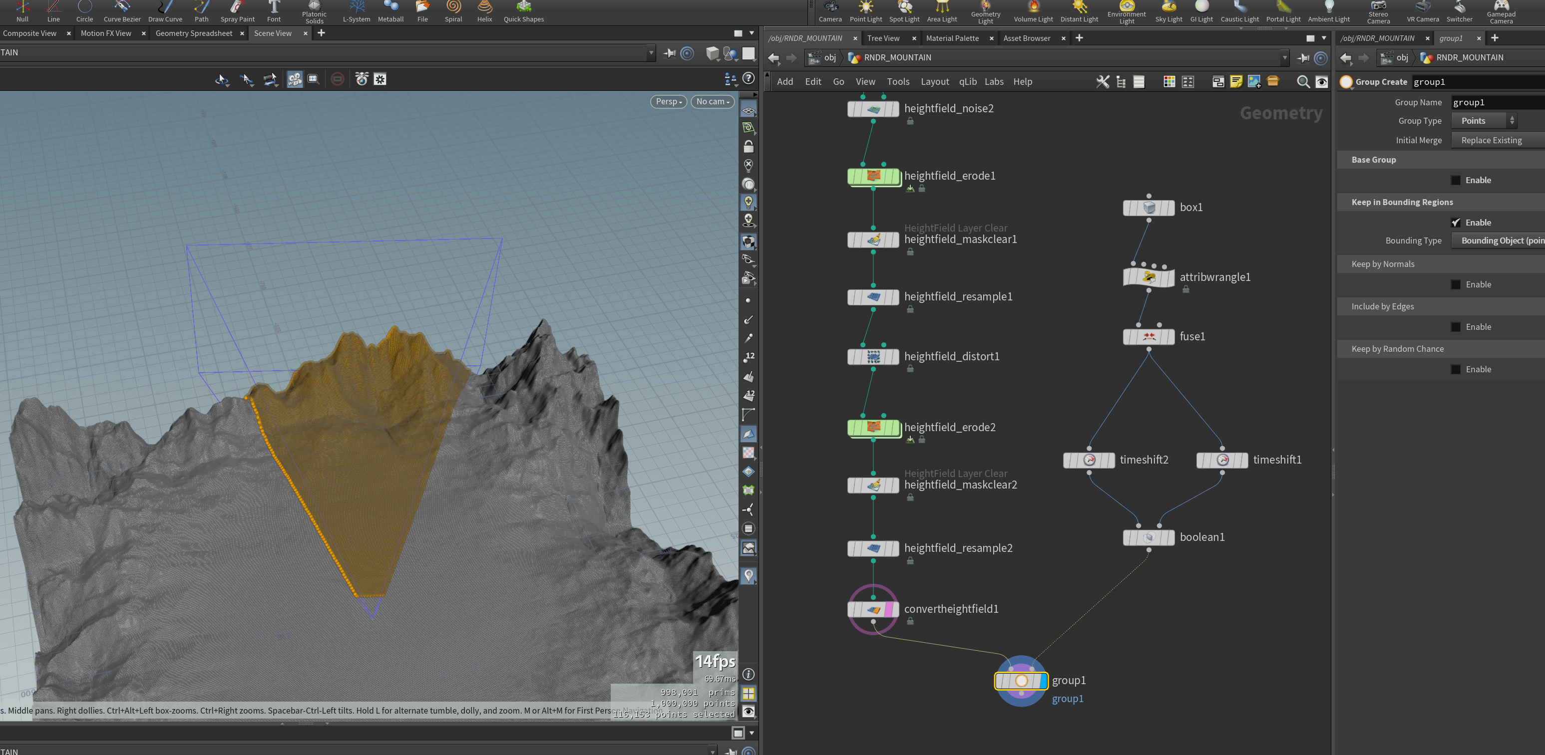This screenshot has width=1545, height=755.
Task: Click the Metaball shelf tool
Action: coord(390,11)
